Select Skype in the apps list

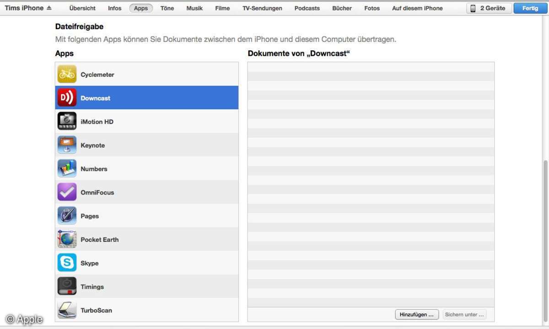147,263
